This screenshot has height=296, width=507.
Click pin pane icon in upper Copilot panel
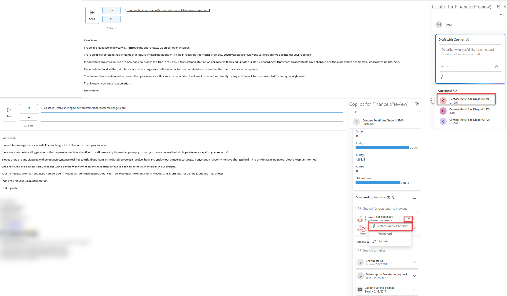point(499,7)
